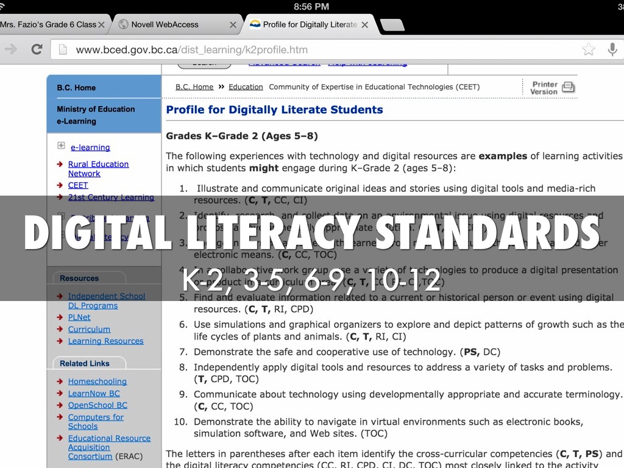This screenshot has height=468, width=624.
Task: Close the Profile for Digitally Literate tab
Action: click(x=364, y=25)
